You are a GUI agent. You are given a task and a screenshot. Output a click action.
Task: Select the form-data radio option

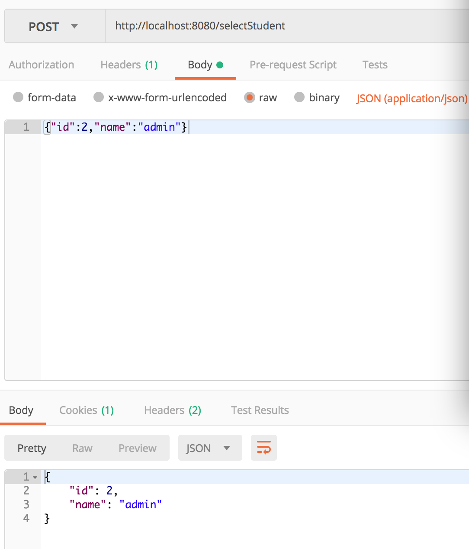(18, 97)
